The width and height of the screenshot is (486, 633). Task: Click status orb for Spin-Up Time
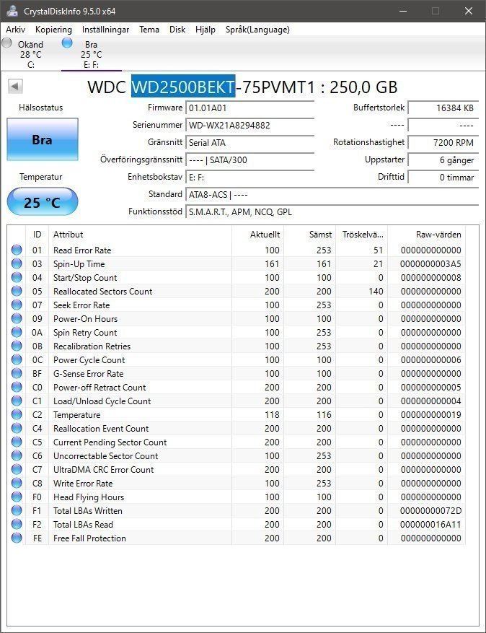coord(17,263)
